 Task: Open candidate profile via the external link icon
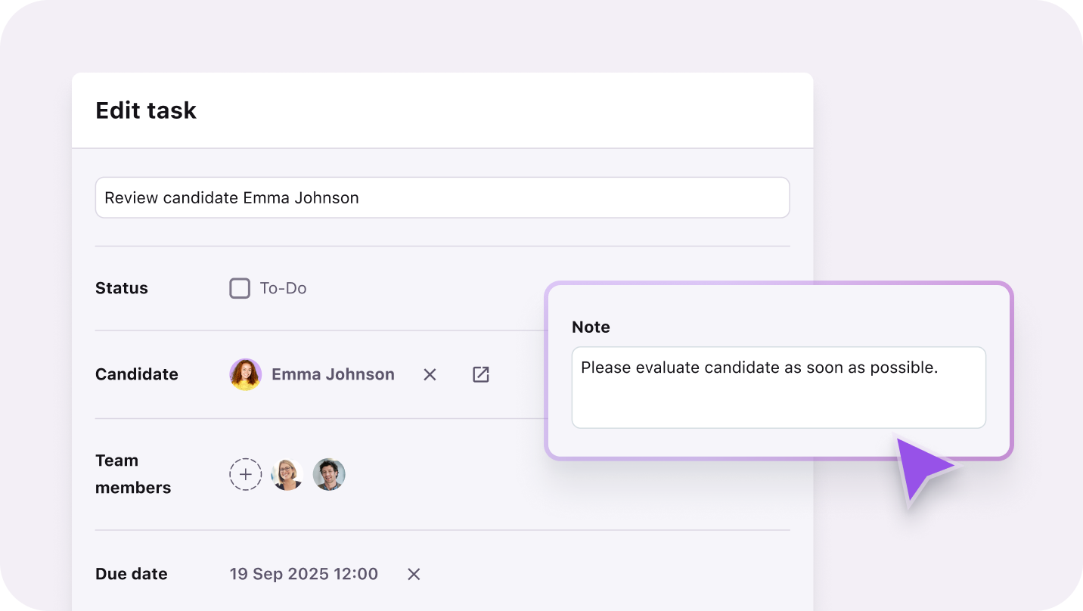pos(480,374)
